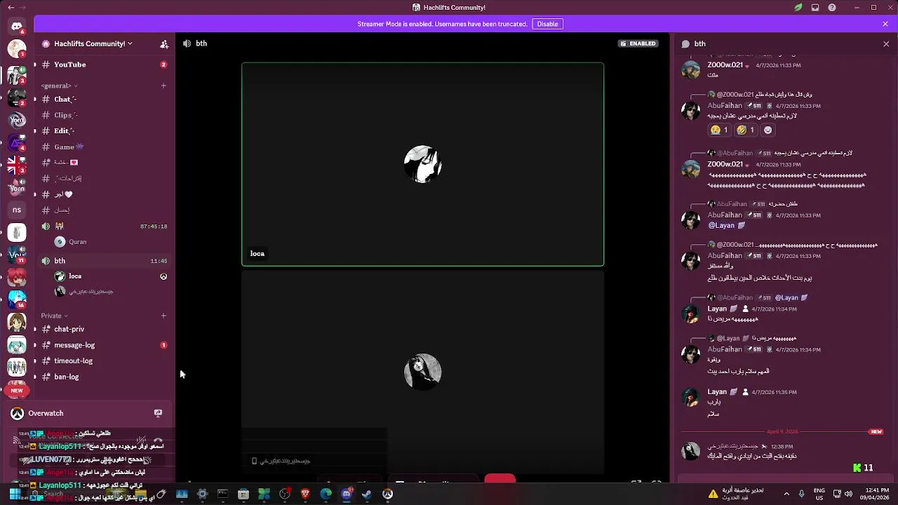Open the Game text channel
This screenshot has height=505, width=898.
point(105,147)
